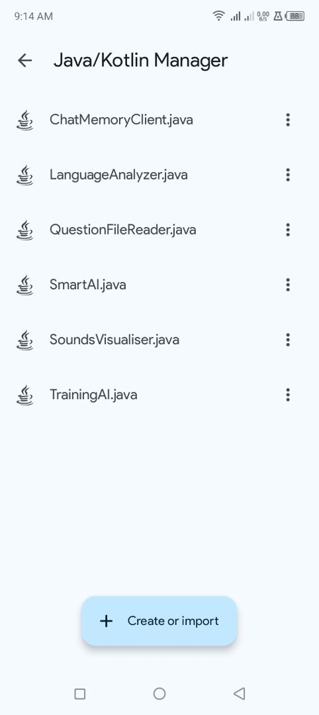Open three-dot menu for LanguageAnalyzer.java
Viewport: 319px width, 715px height.
pyautogui.click(x=287, y=175)
